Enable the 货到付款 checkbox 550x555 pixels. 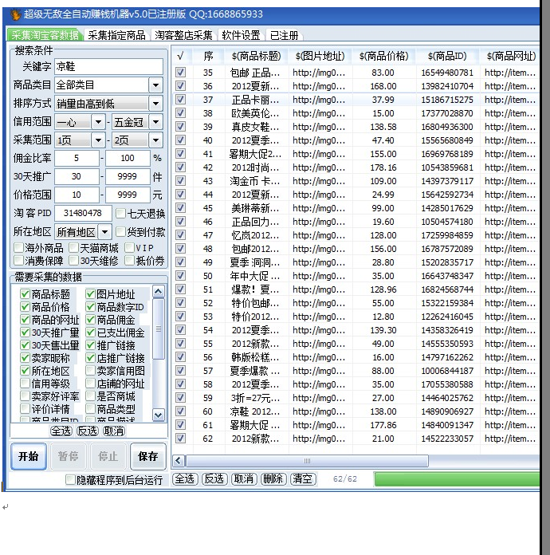click(x=120, y=232)
